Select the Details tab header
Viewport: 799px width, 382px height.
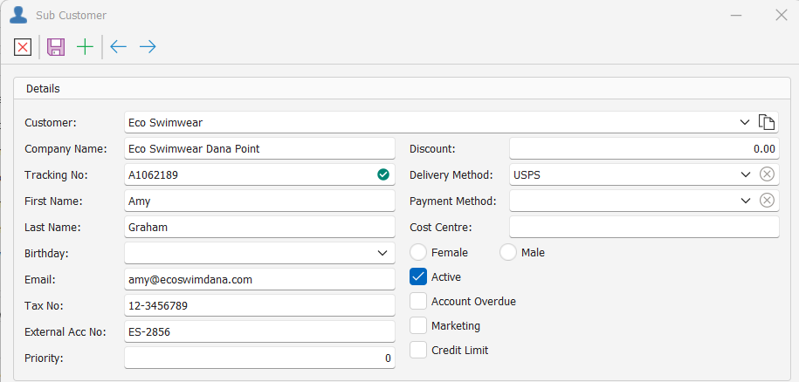coord(44,88)
